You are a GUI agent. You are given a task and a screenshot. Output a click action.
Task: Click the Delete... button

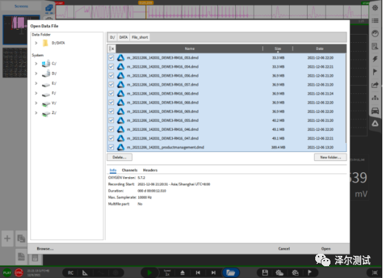[x=120, y=157]
